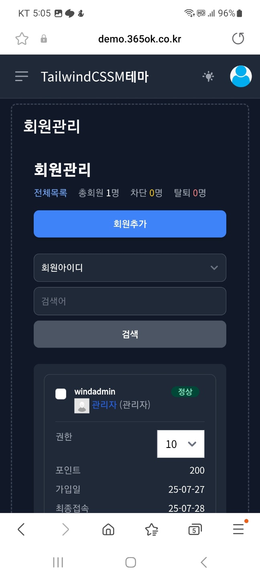Toggle dark mode with the sun icon
260x578 pixels.
[208, 76]
